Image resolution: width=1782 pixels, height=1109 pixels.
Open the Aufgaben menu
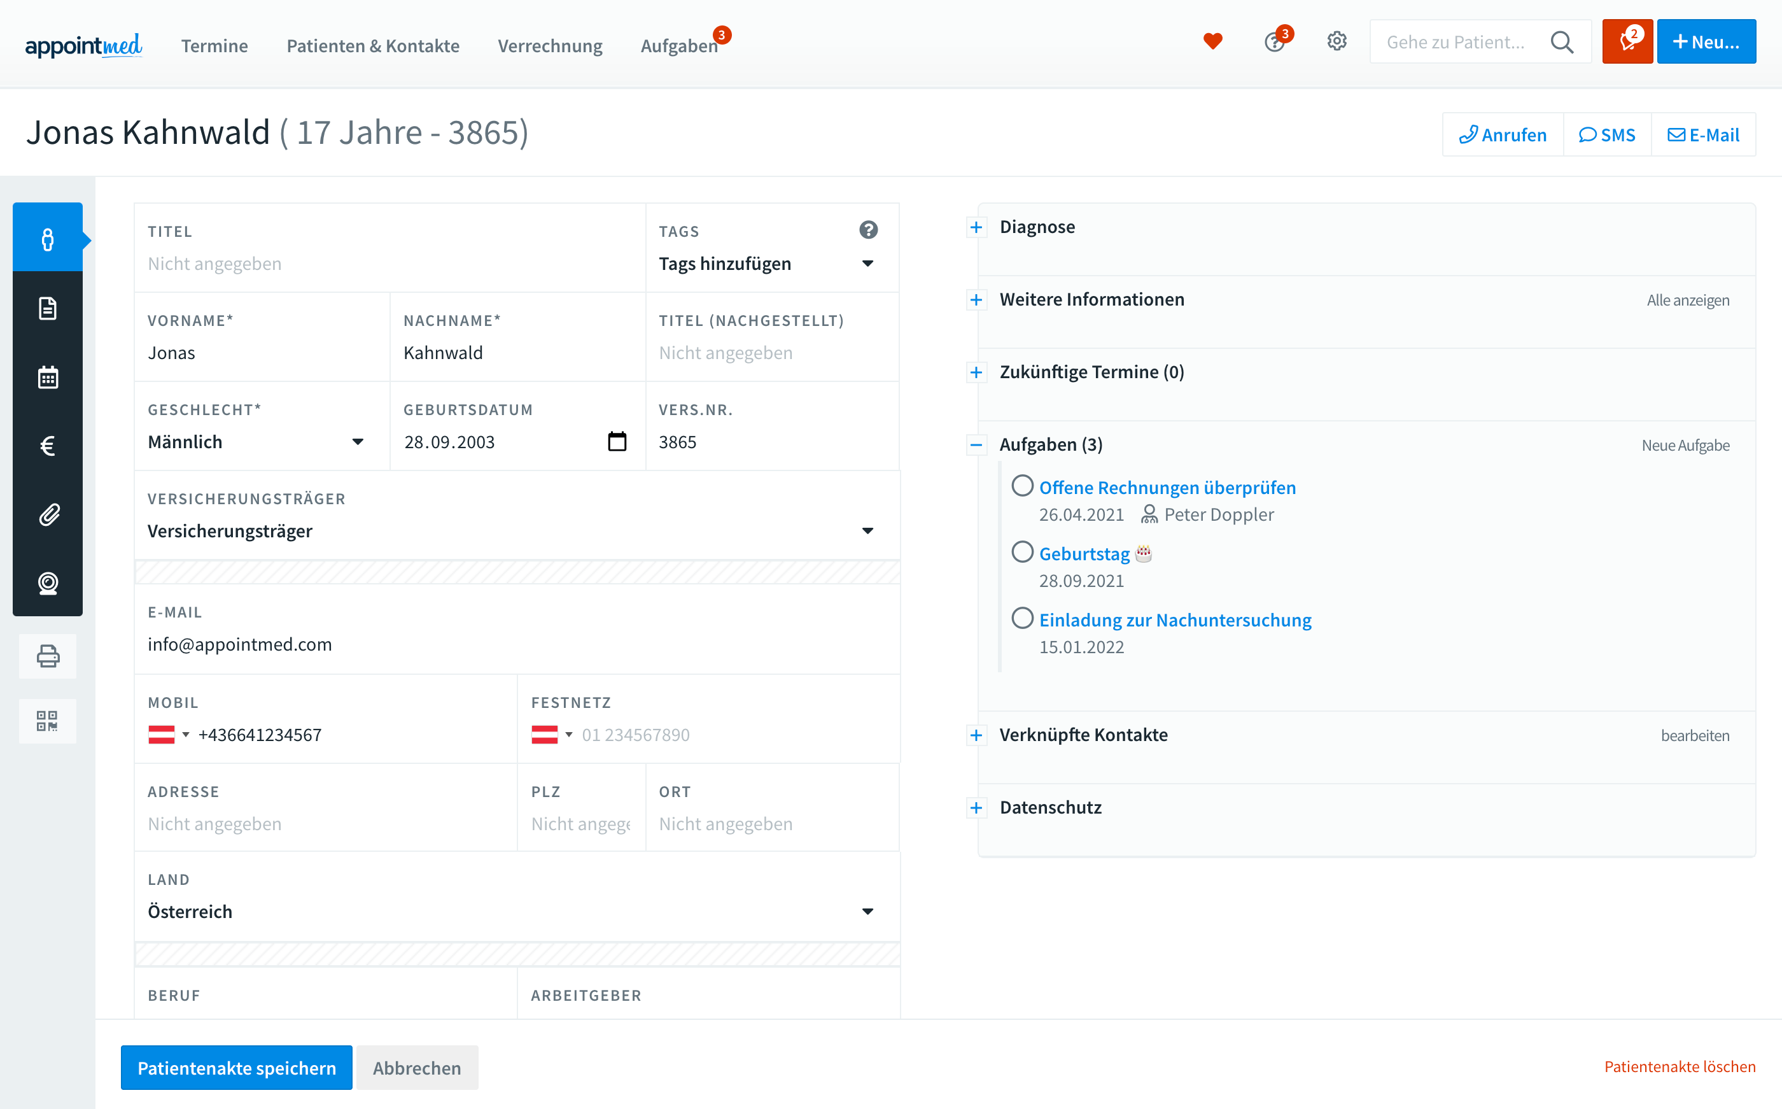tap(679, 45)
